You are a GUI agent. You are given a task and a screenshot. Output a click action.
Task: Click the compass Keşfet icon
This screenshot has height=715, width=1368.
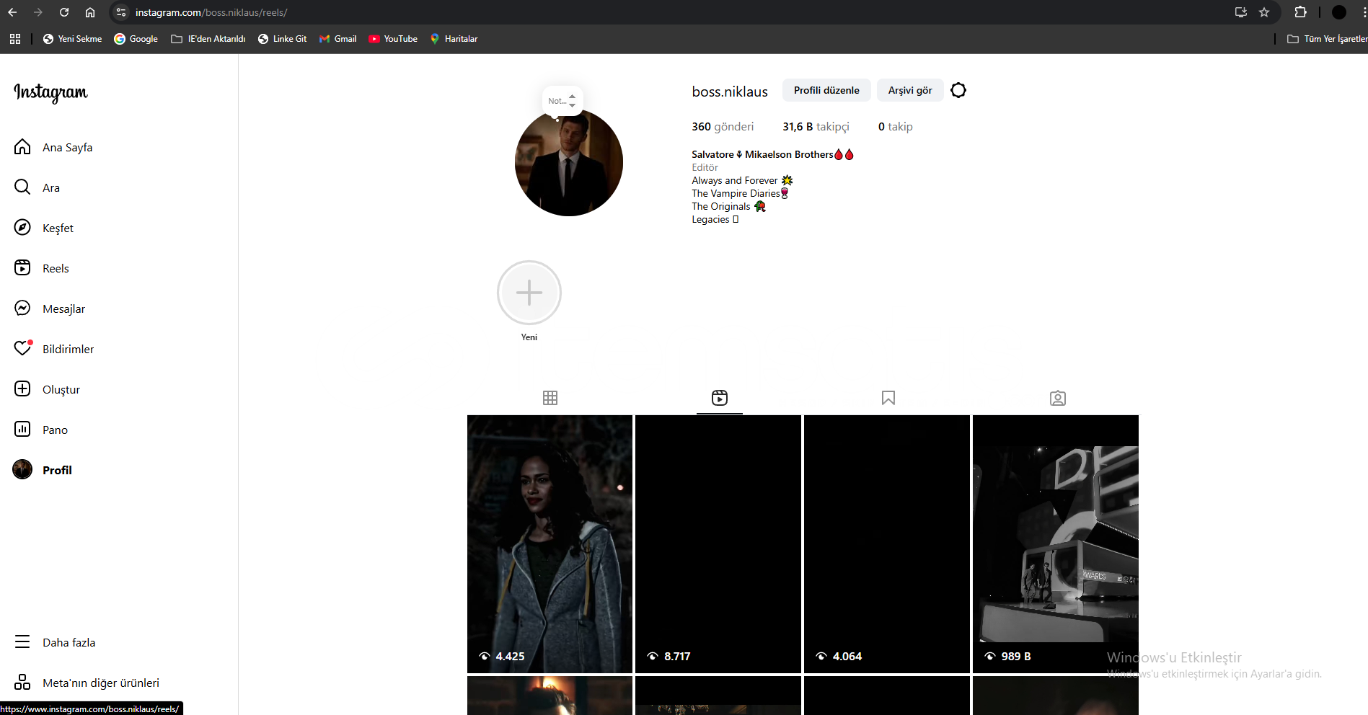point(22,228)
